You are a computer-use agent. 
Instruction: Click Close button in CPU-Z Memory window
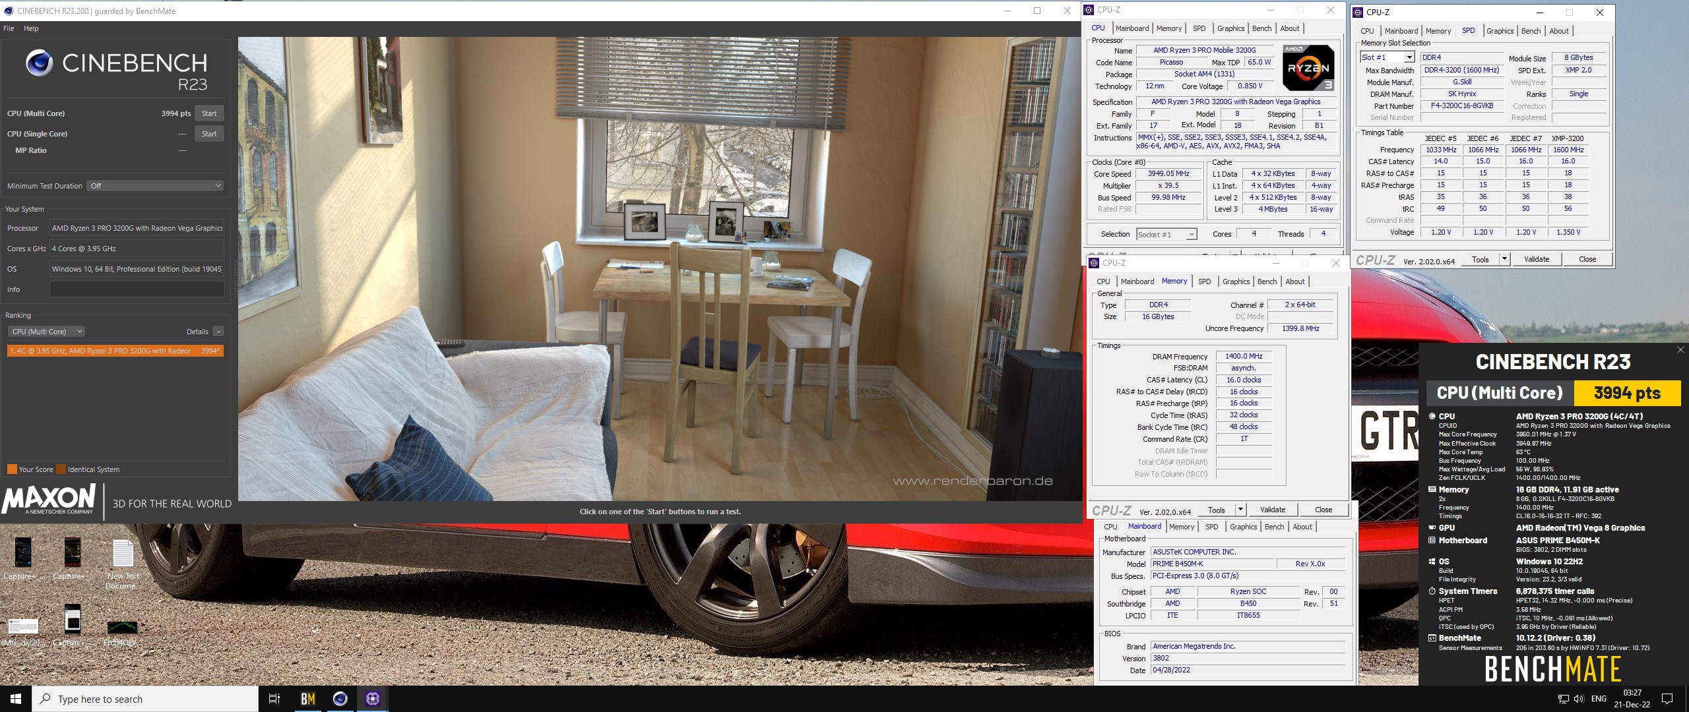pos(1323,510)
